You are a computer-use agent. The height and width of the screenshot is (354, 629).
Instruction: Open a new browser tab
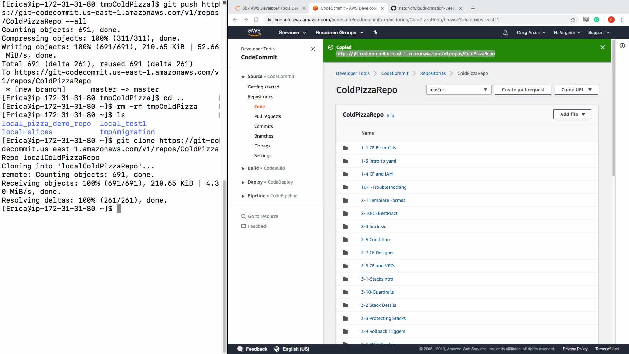(x=473, y=8)
